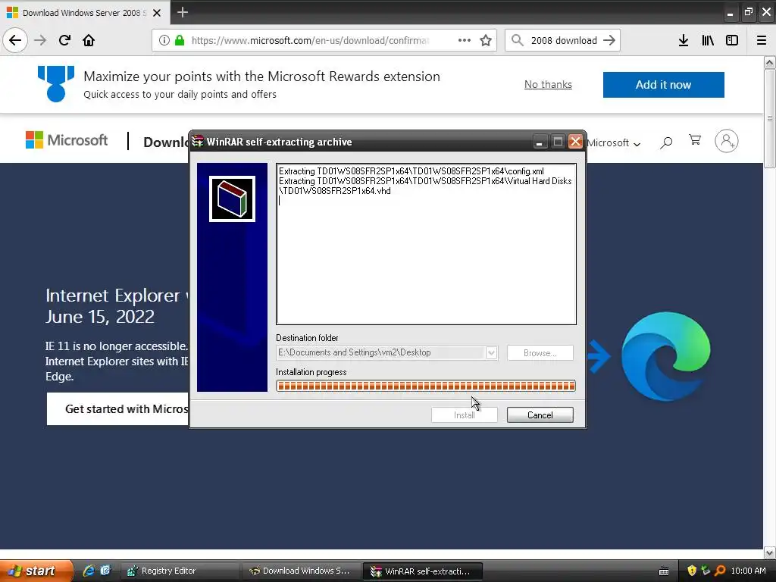
Task: Open the Firefox home page
Action: pos(89,40)
